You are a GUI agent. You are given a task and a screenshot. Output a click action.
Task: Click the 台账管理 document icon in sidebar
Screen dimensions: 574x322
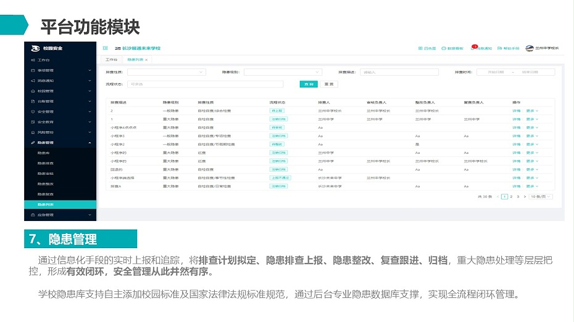pos(33,101)
